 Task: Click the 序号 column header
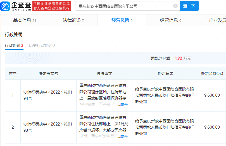[13, 73]
